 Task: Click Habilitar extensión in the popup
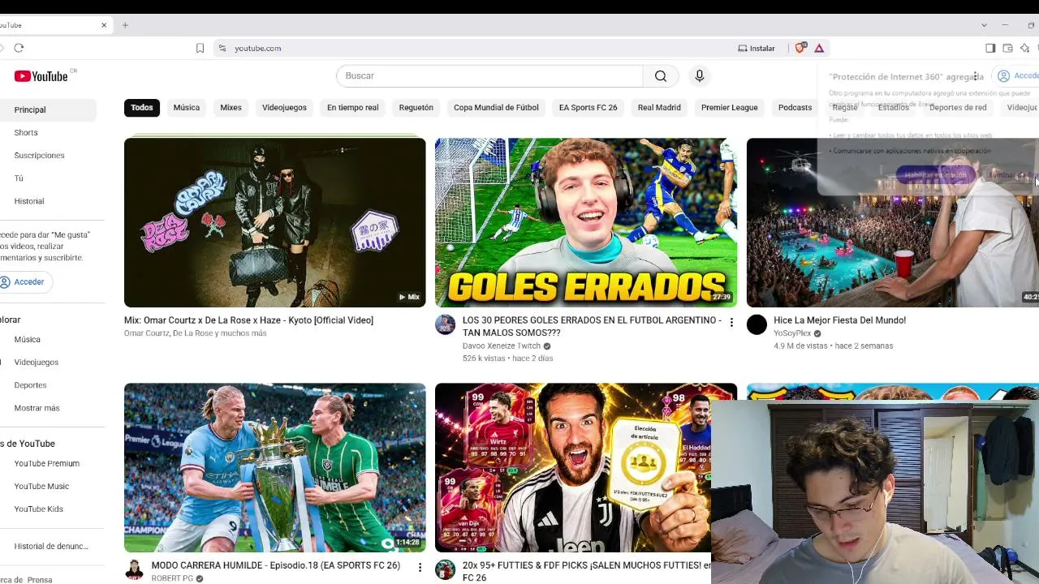pos(934,175)
